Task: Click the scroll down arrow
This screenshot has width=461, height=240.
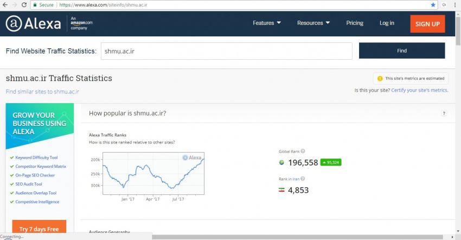Action: click(x=458, y=231)
